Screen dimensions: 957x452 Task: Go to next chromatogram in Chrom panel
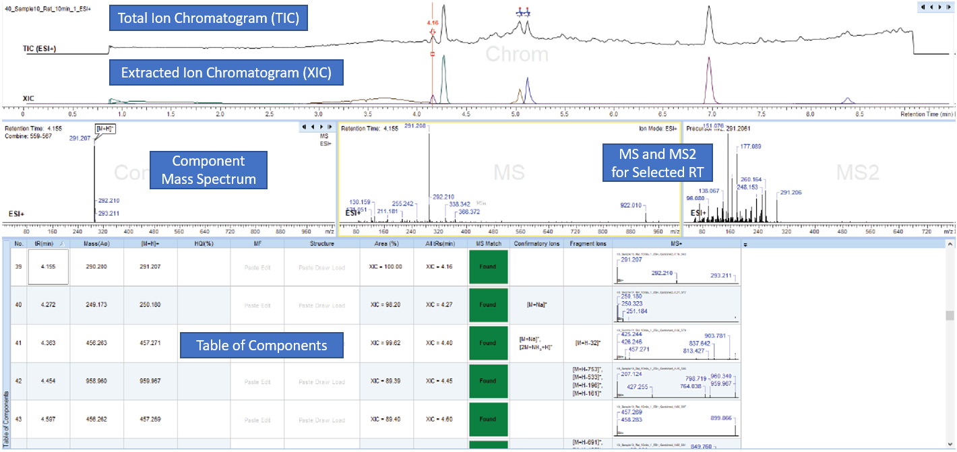940,6
